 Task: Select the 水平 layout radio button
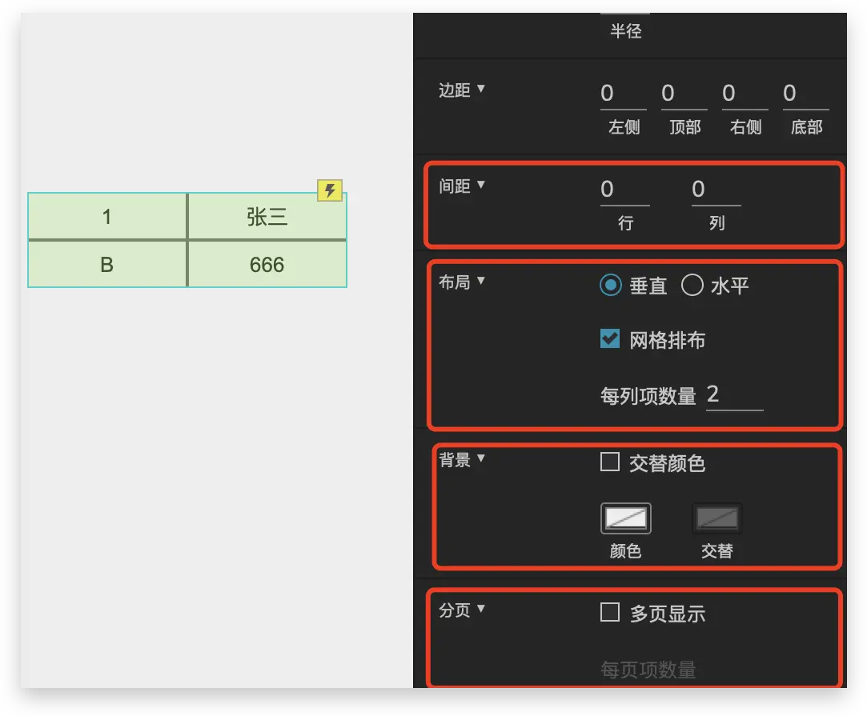(692, 286)
